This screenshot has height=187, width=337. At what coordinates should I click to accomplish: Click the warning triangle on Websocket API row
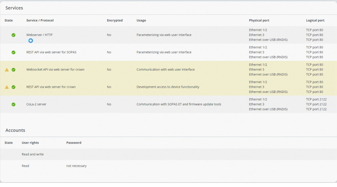point(7,70)
